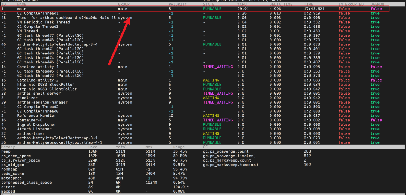Click the ps_survivor_space memory label
This screenshot has height=195, width=406.
20,160
